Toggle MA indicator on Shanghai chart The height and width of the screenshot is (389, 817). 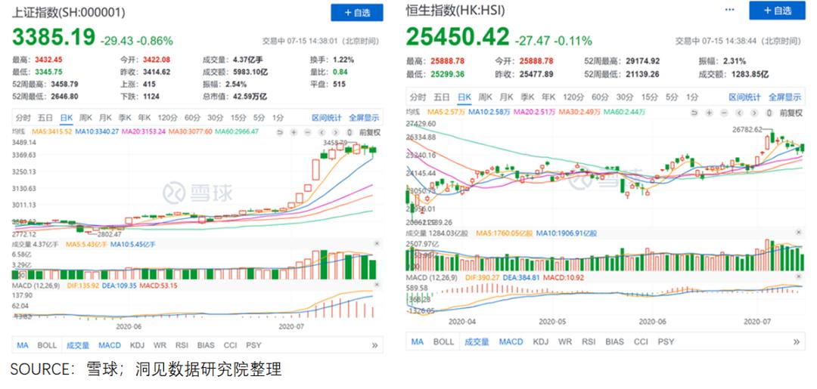click(x=23, y=344)
